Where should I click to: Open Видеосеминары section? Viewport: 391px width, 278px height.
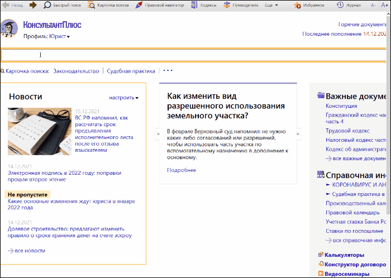[x=347, y=274]
